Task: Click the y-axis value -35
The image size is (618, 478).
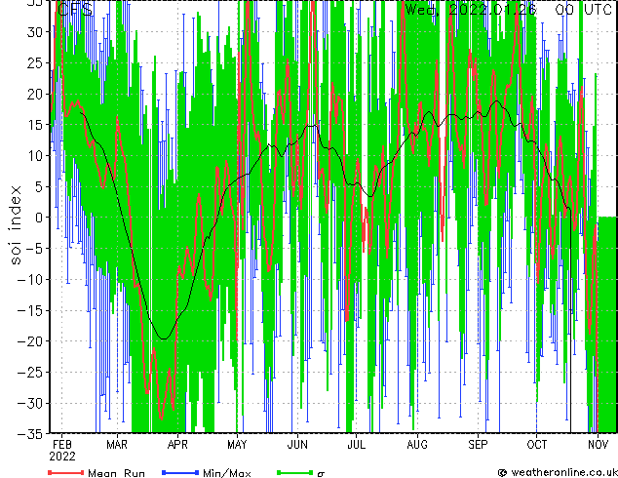Action: (29, 434)
